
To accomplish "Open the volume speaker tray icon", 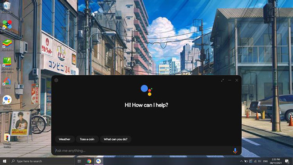I will click(260, 161).
